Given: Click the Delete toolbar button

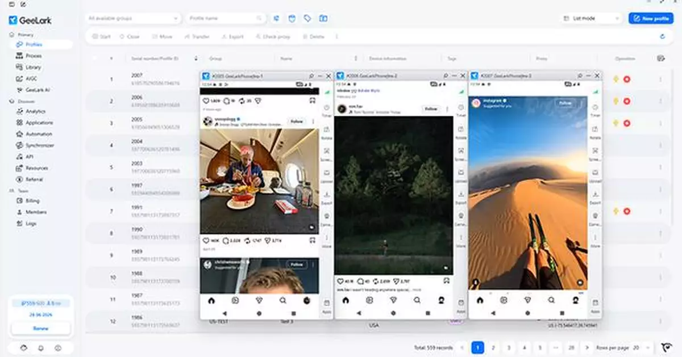Looking at the screenshot, I should [313, 36].
